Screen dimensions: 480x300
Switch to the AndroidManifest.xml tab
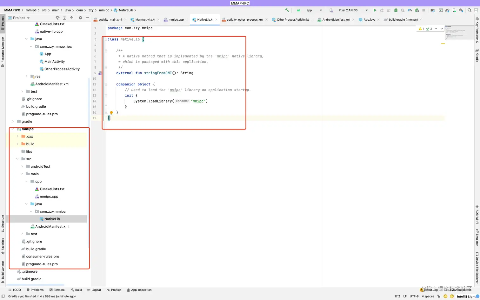click(336, 20)
